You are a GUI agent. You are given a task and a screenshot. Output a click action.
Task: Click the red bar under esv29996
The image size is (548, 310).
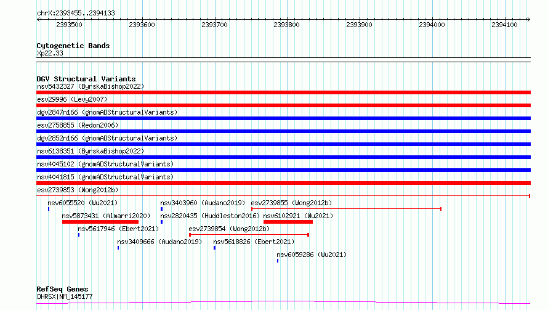[x=283, y=105]
